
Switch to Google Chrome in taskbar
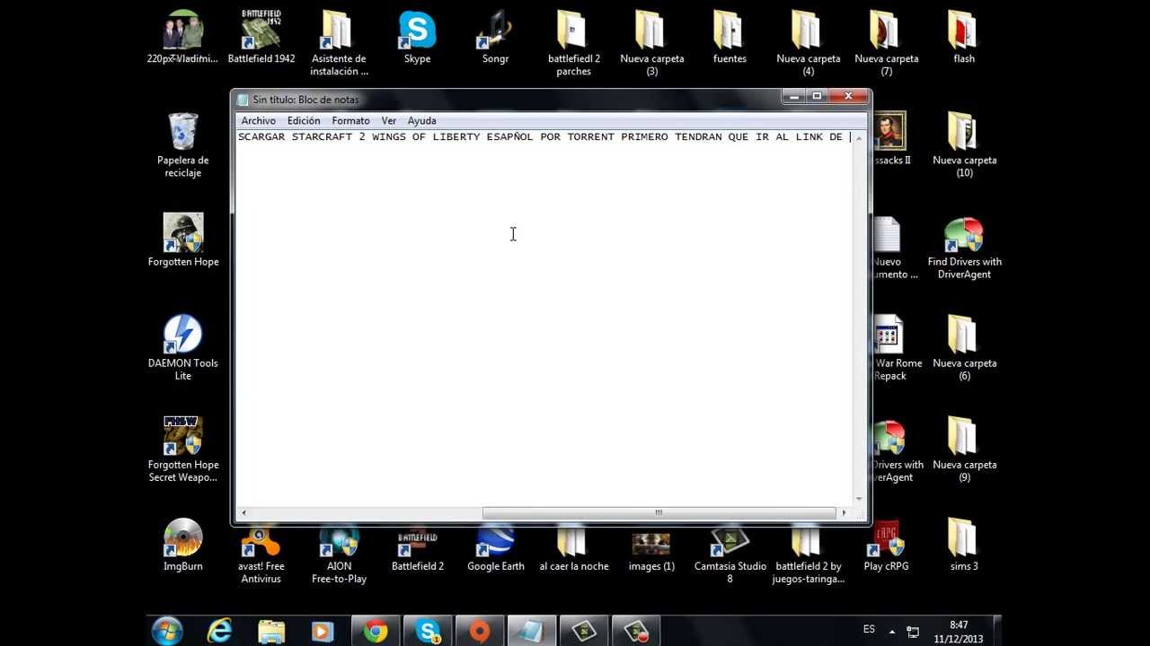pos(376,631)
